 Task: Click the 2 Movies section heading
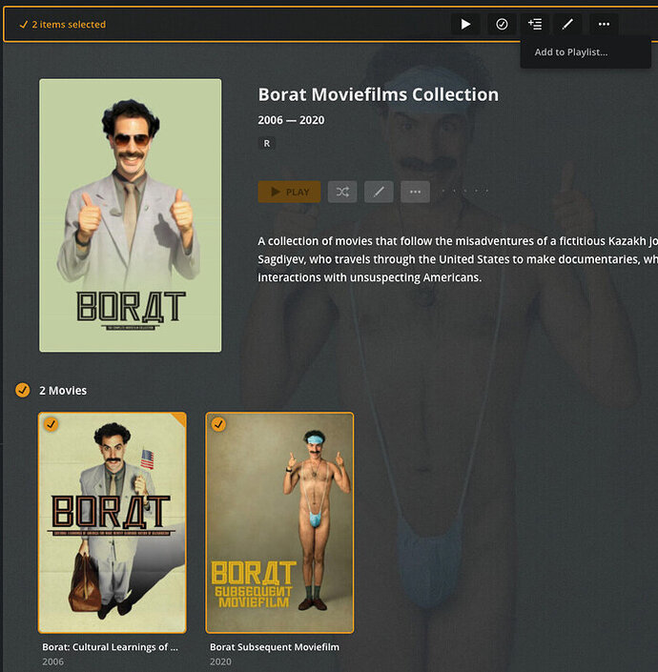click(x=63, y=391)
